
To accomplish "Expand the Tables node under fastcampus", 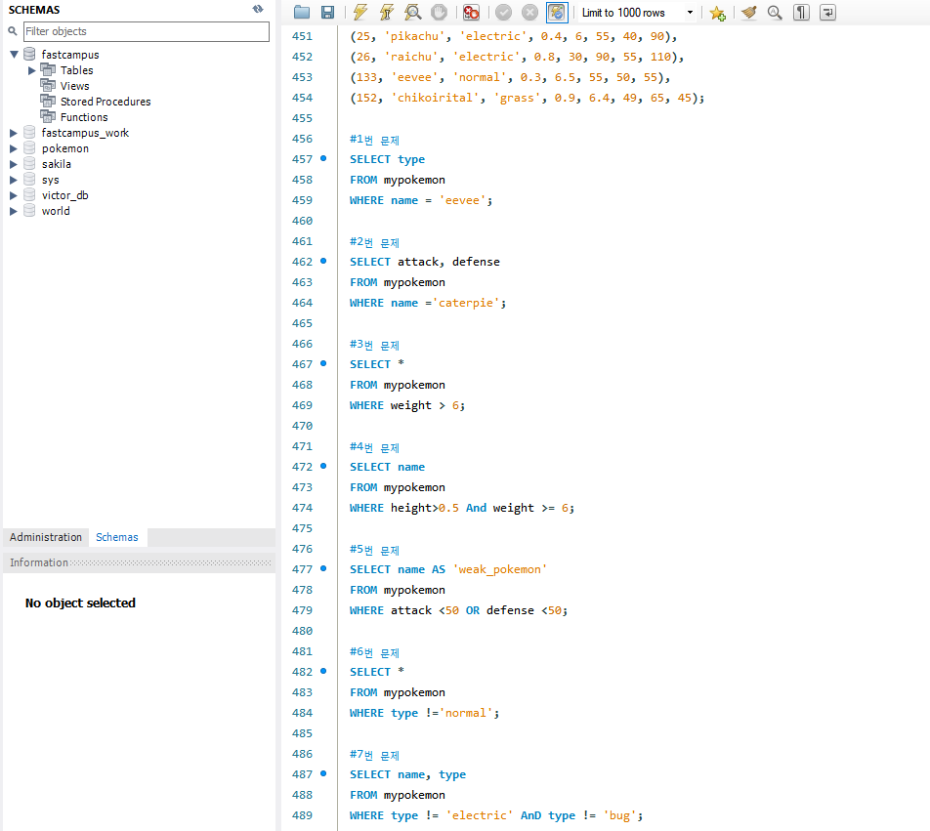I will click(x=32, y=70).
